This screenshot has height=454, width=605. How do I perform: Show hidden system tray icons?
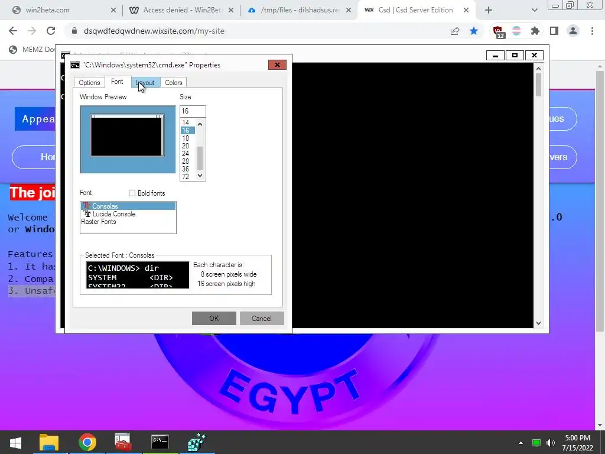(x=521, y=443)
